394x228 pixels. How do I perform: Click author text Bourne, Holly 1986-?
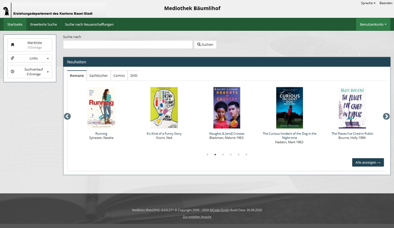(x=352, y=138)
